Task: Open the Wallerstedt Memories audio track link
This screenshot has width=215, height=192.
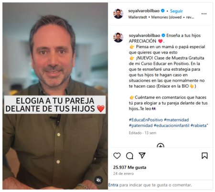Action: [x=161, y=17]
